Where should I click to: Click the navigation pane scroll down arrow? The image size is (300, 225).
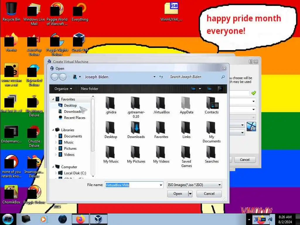(x=93, y=176)
